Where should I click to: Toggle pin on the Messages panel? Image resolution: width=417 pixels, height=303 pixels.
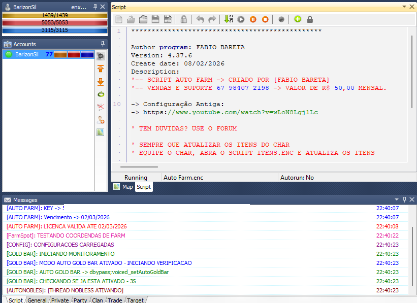[404, 200]
